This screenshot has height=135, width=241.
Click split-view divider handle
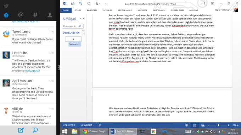point(59,67)
